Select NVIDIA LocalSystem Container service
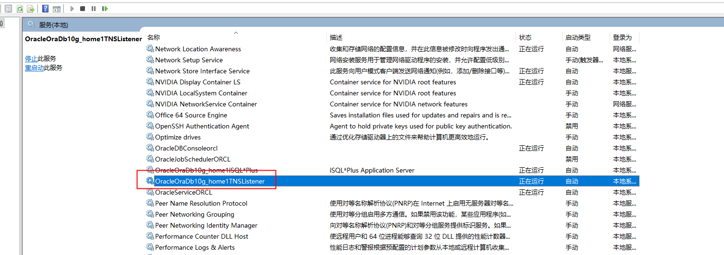Viewport: 724px width, 255px height. [201, 93]
